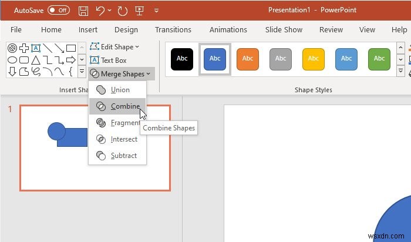Image resolution: width=411 pixels, height=242 pixels.
Task: Open the Edit Shape dropdown
Action: coord(114,47)
